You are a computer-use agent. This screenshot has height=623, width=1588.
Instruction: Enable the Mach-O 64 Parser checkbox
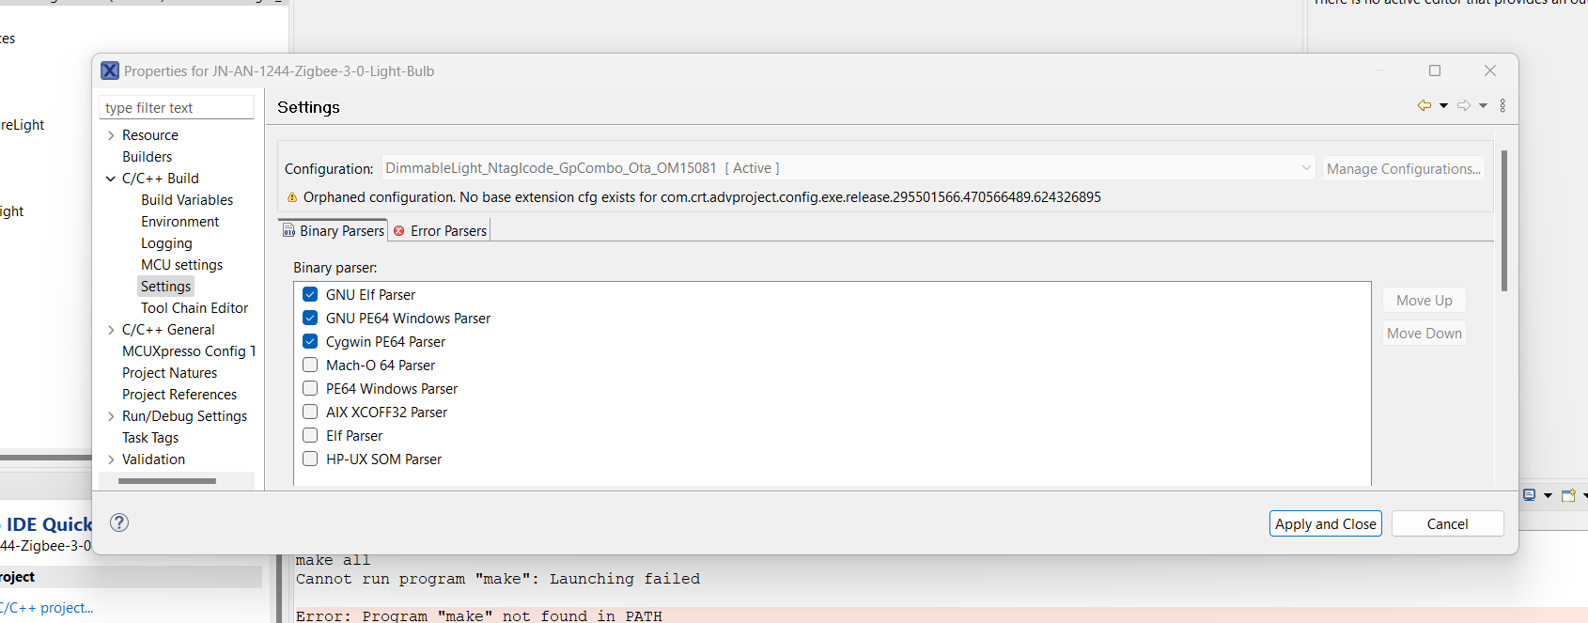pyautogui.click(x=310, y=365)
